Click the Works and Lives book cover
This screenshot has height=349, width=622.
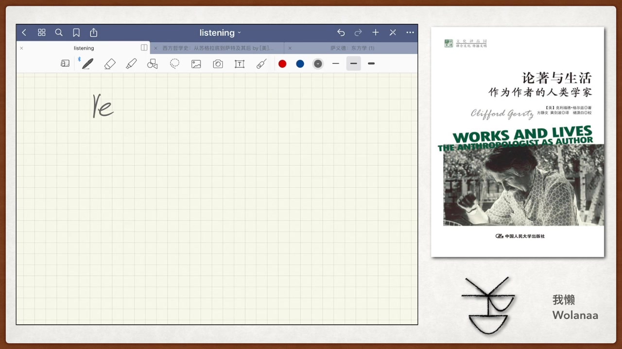518,142
